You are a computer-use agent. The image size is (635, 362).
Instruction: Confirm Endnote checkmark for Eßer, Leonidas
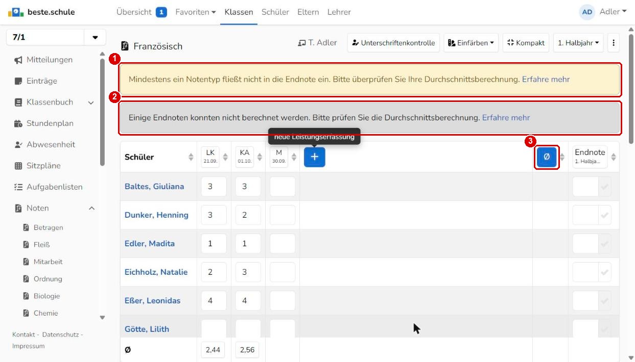[605, 301]
